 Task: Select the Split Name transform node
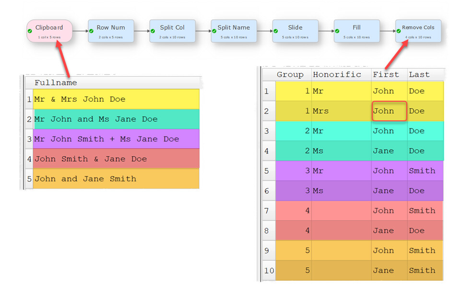click(x=234, y=31)
